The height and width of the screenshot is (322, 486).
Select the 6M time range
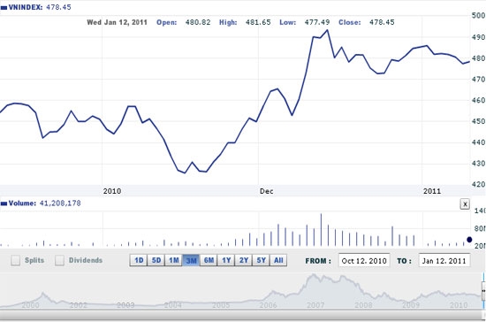209,260
